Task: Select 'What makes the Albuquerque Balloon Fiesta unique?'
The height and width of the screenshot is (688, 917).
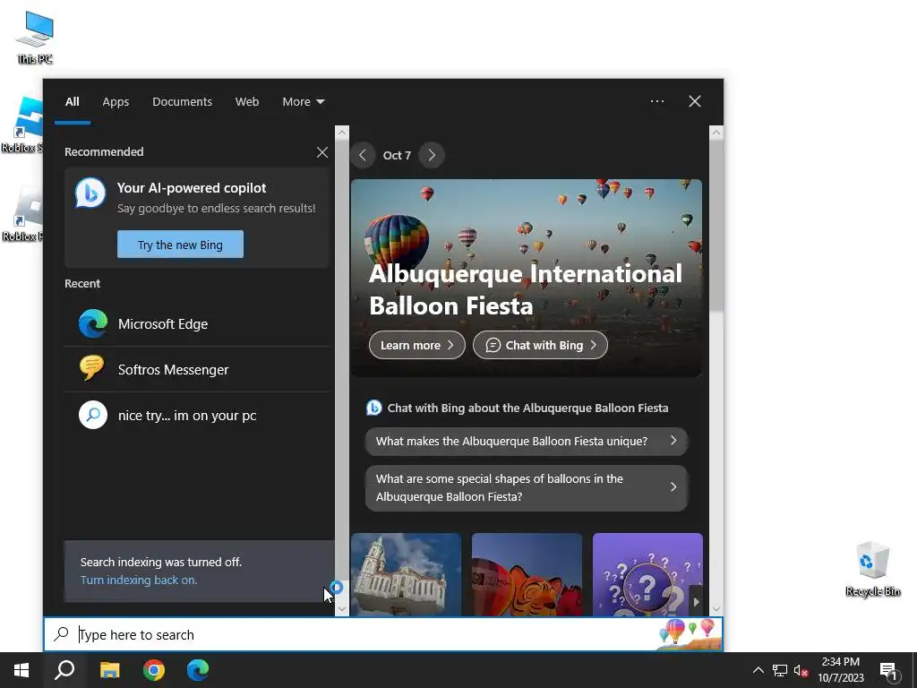Action: point(527,441)
